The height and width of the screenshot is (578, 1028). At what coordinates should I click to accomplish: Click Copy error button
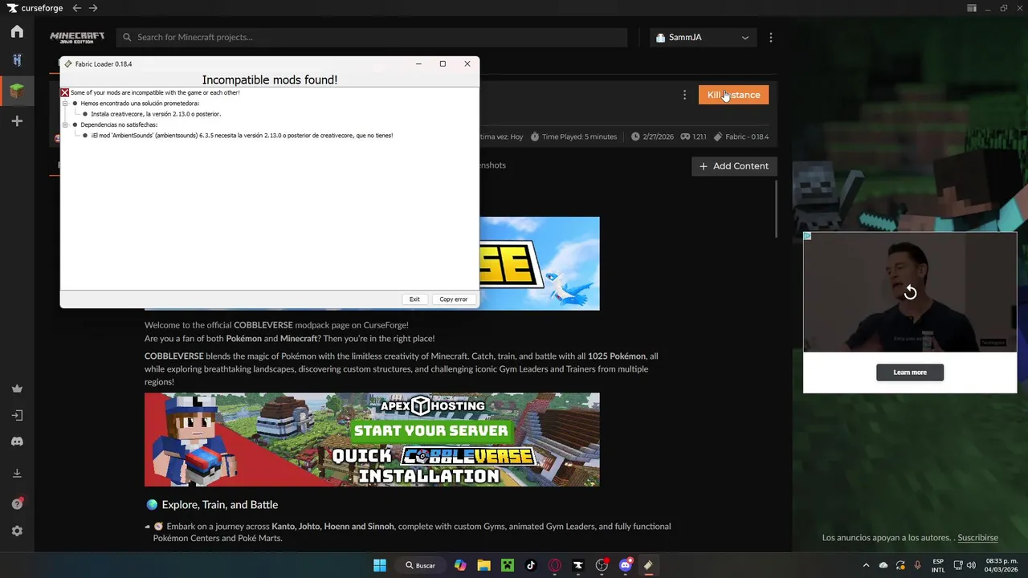pos(453,299)
